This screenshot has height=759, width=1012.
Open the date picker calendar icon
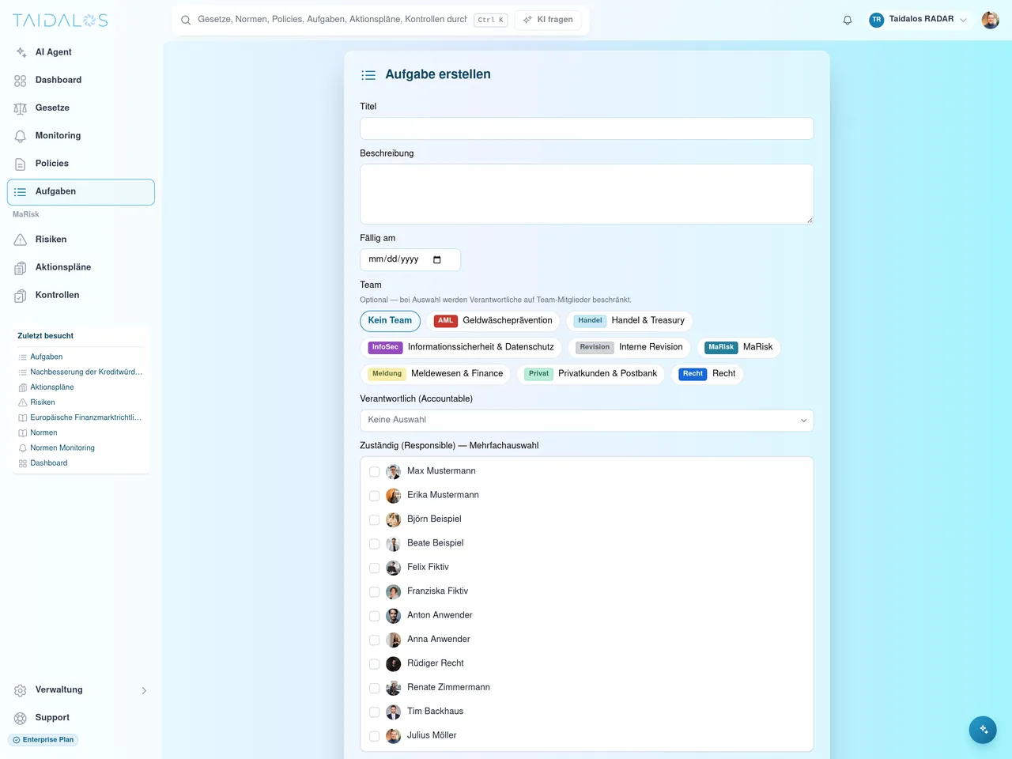coord(437,259)
